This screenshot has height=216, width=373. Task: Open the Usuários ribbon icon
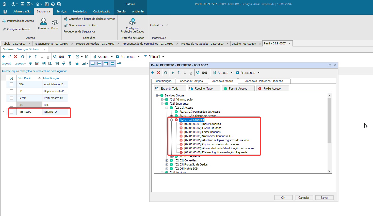(43, 24)
